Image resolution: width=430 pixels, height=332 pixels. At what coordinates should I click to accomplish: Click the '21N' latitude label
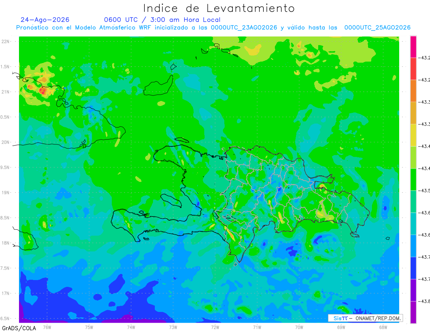(5, 92)
